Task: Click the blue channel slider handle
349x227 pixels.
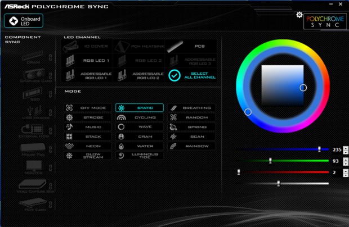Action: [319, 149]
